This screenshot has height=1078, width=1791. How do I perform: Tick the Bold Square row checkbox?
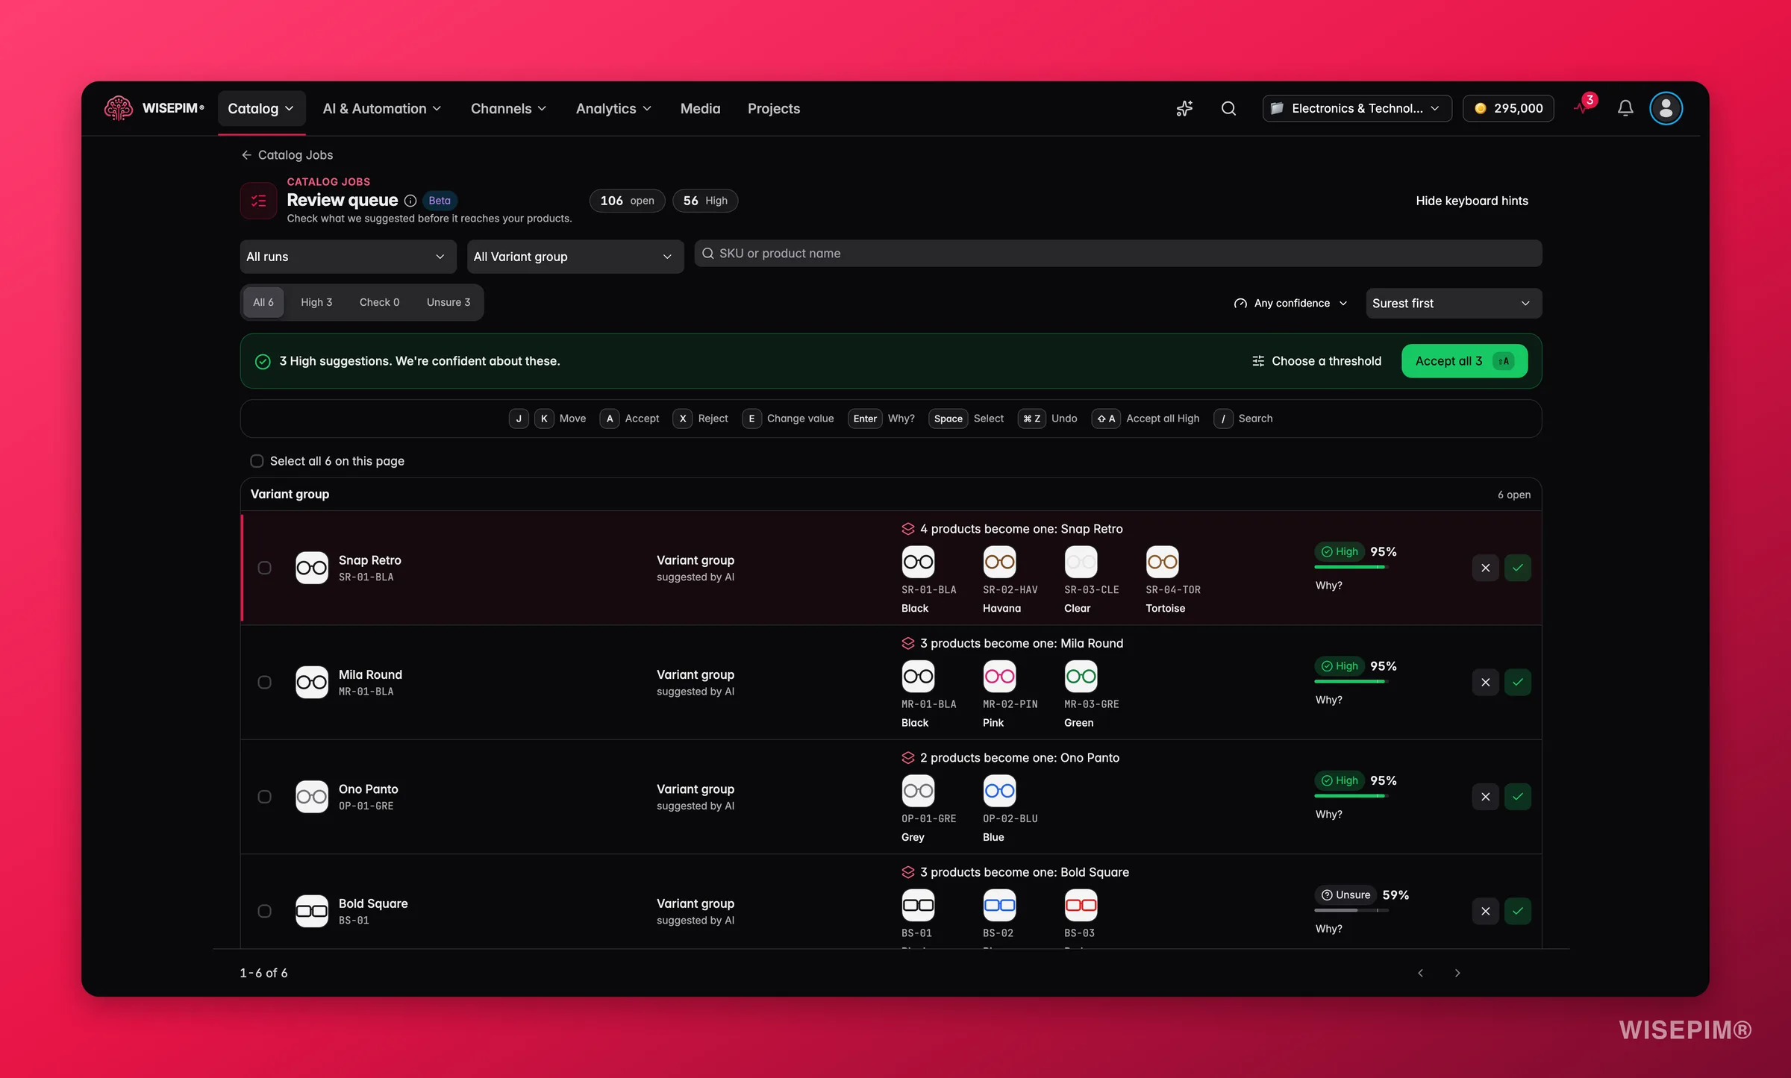click(264, 911)
